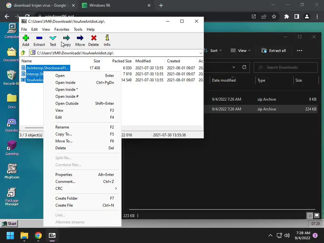The width and height of the screenshot is (324, 243).
Task: Click the Windows 96 Start button
Action: tap(9, 224)
